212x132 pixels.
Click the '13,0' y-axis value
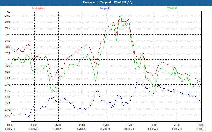(x=7, y=110)
